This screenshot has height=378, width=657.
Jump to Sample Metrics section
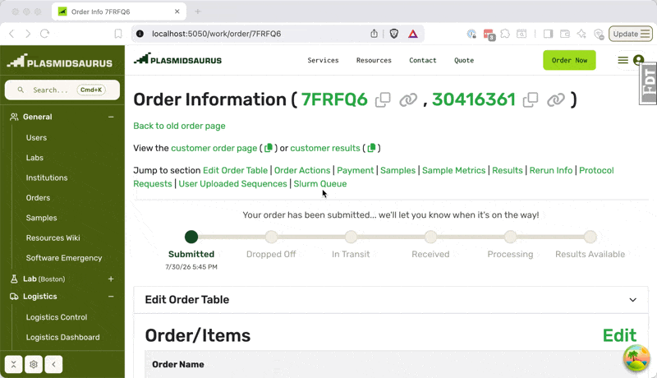[454, 170]
